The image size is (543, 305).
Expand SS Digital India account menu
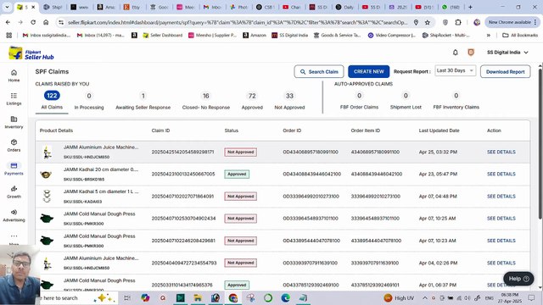pyautogui.click(x=507, y=53)
